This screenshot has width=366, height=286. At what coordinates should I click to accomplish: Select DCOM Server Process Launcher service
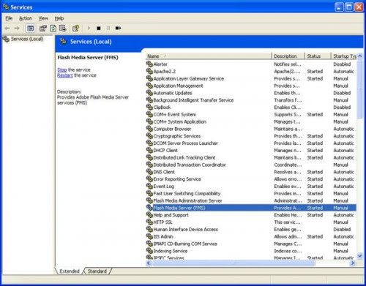coord(185,143)
